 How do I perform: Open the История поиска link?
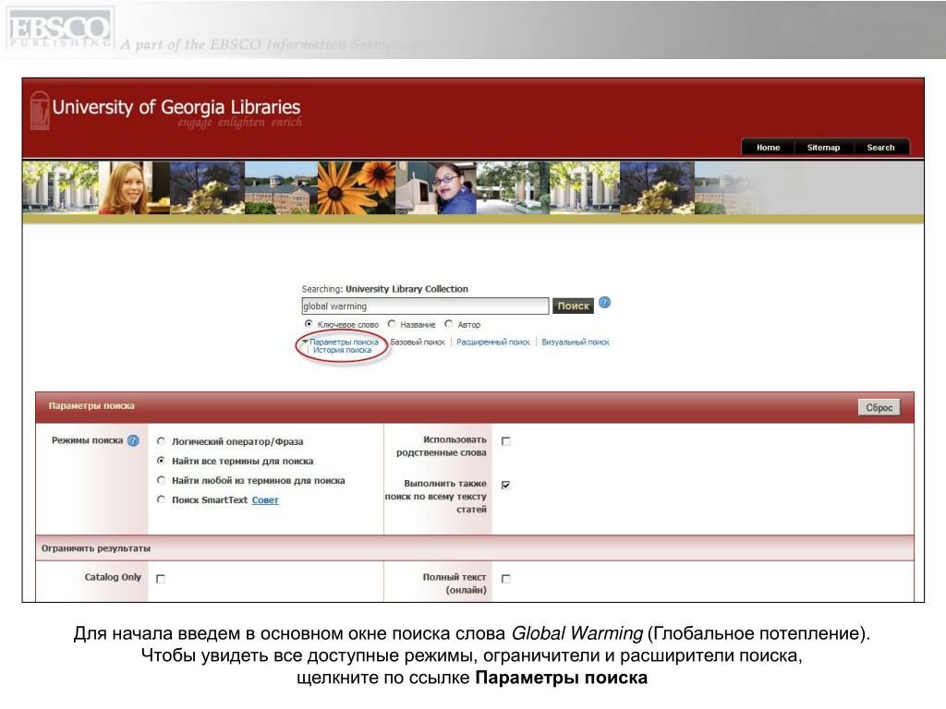(x=342, y=350)
